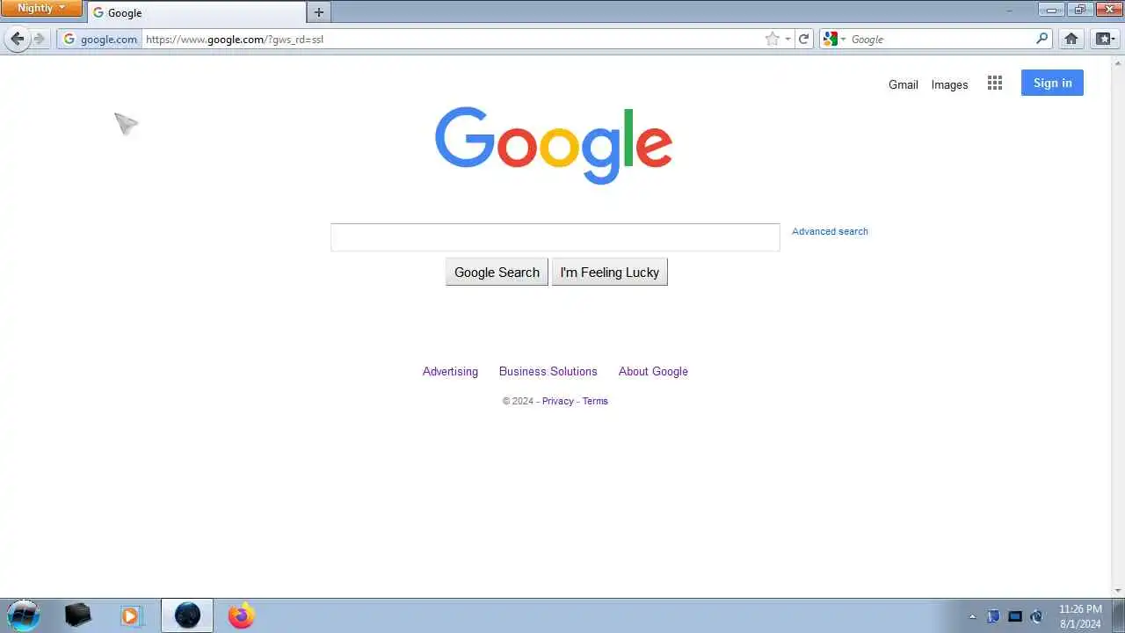Open a new tab with plus button
The height and width of the screenshot is (633, 1125).
pos(319,12)
